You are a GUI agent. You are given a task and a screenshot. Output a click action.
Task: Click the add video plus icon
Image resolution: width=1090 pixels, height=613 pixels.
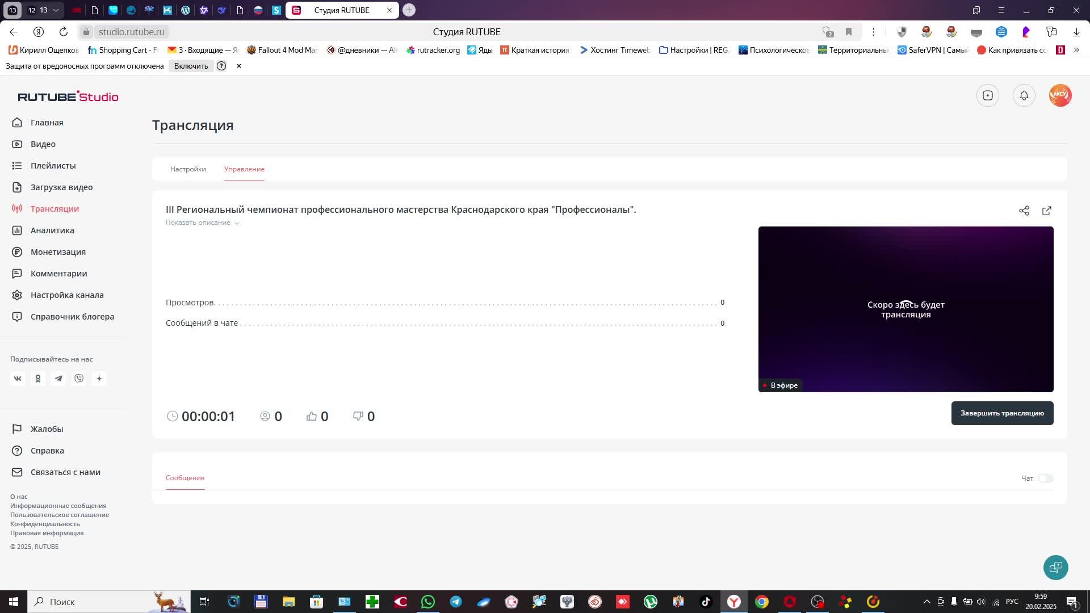987,95
